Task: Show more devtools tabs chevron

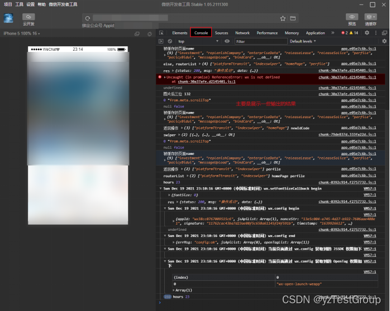Action: point(332,33)
